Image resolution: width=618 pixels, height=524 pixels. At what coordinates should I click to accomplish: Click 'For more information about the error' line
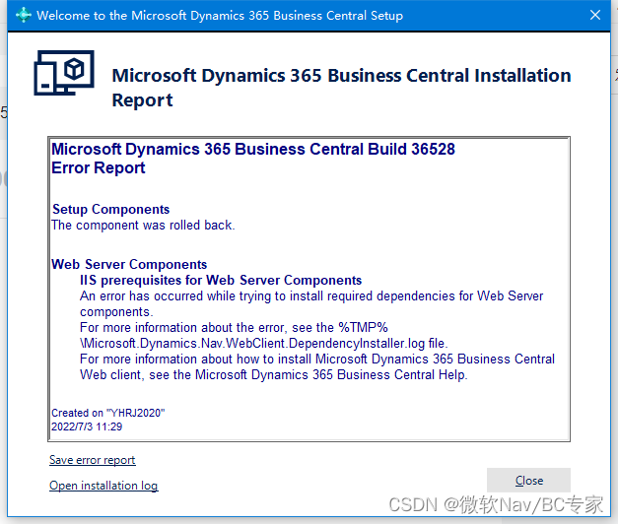[234, 327]
